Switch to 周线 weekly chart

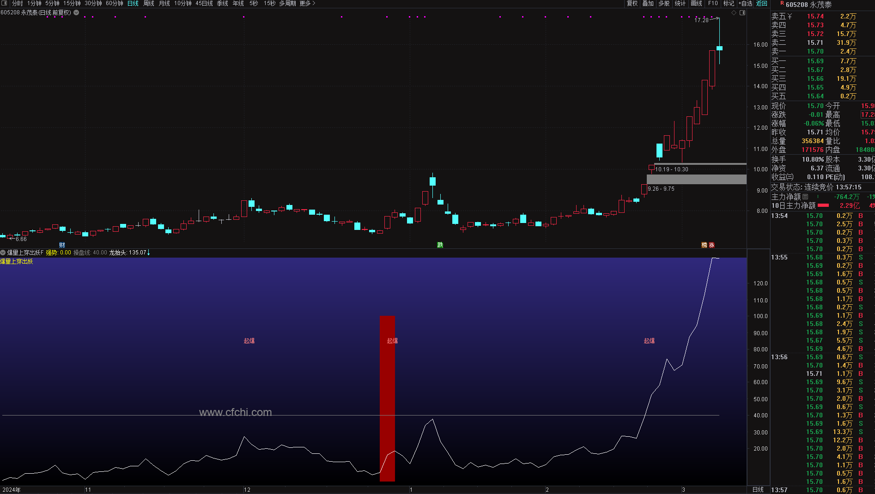149,3
